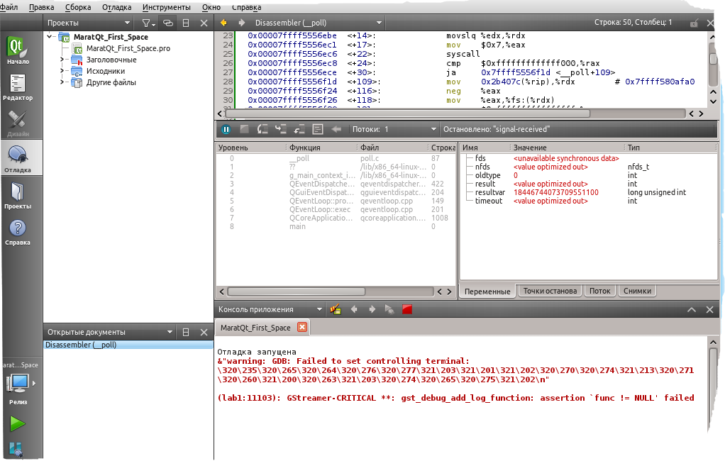Image resolution: width=725 pixels, height=461 pixels.
Task: Stop the application with red console button
Action: click(x=407, y=309)
